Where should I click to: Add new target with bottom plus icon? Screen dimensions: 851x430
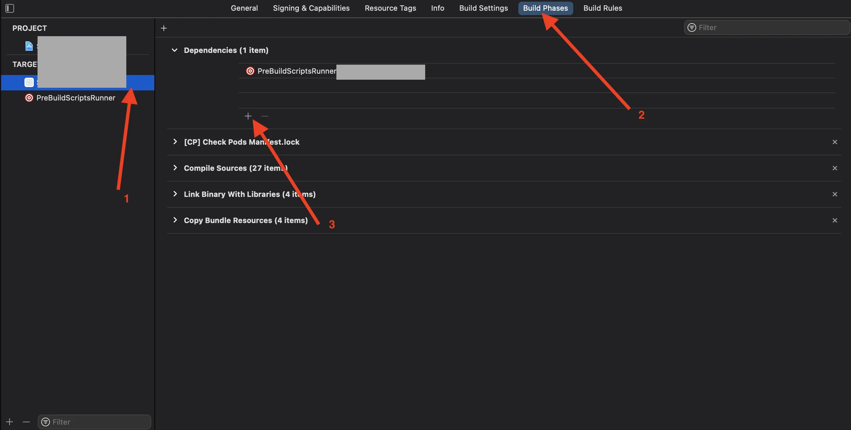pos(10,422)
